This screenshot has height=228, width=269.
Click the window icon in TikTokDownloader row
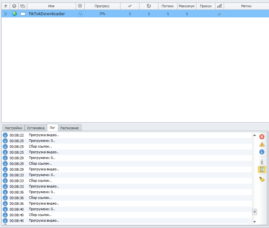pos(23,14)
